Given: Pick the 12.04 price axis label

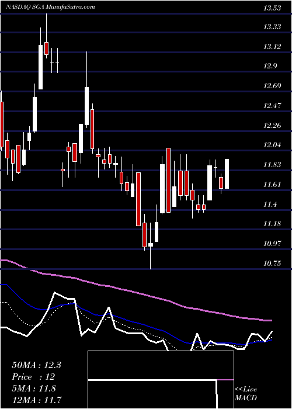Looking at the screenshot, I should point(272,145).
